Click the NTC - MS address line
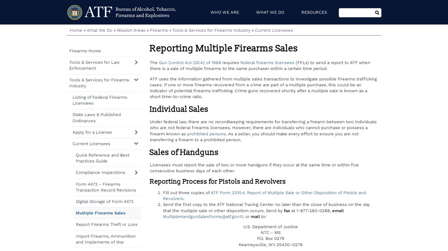Viewport: 448px width, 251px height. (x=271, y=233)
